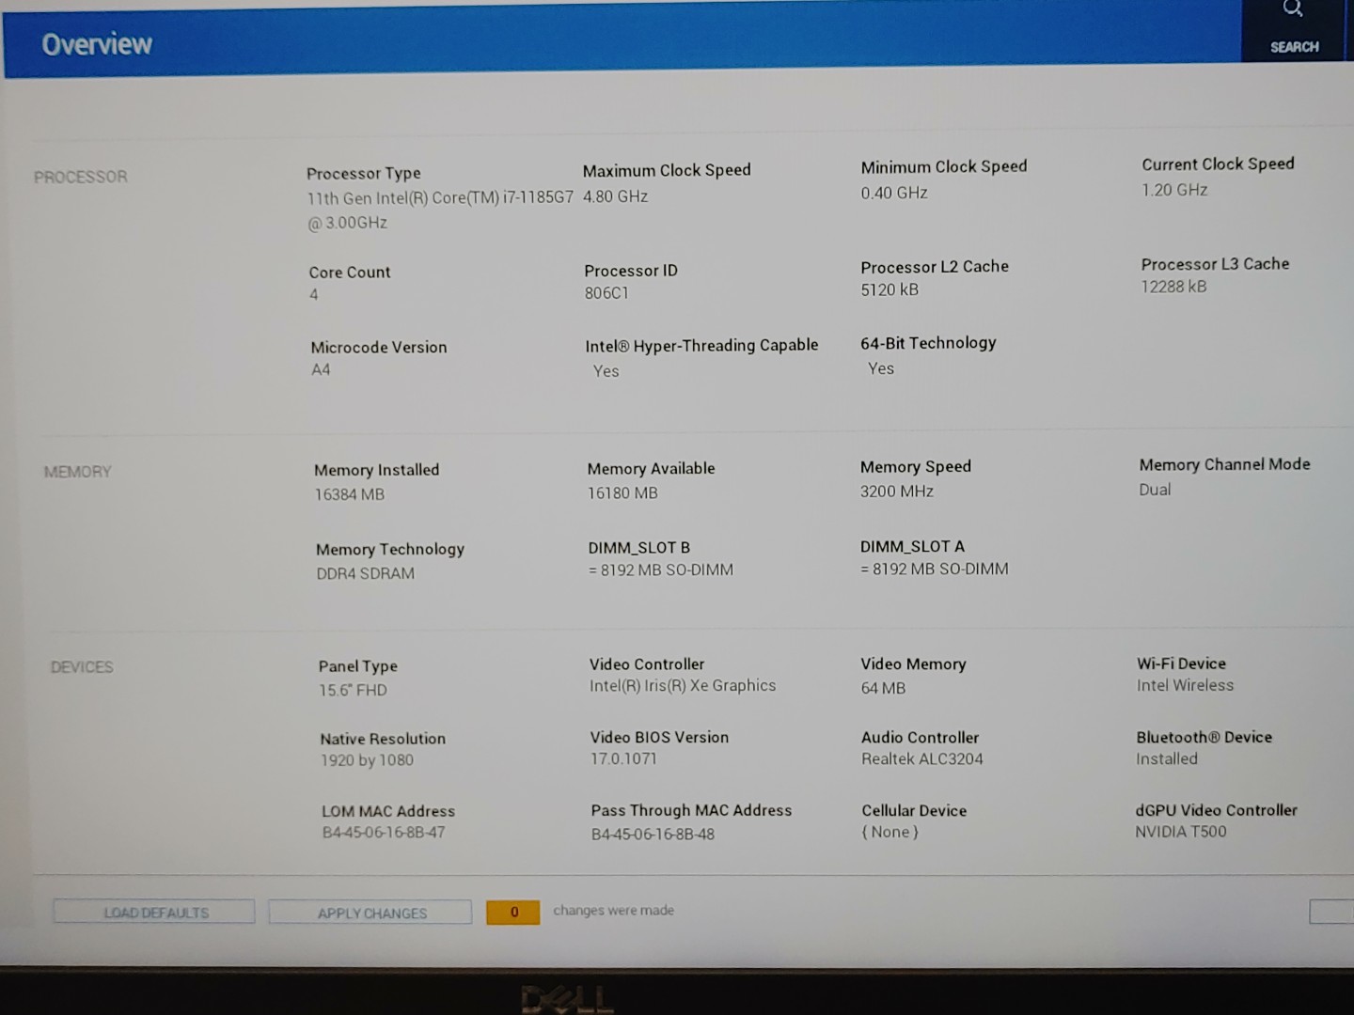Select the MEMORY section heading

(x=77, y=472)
